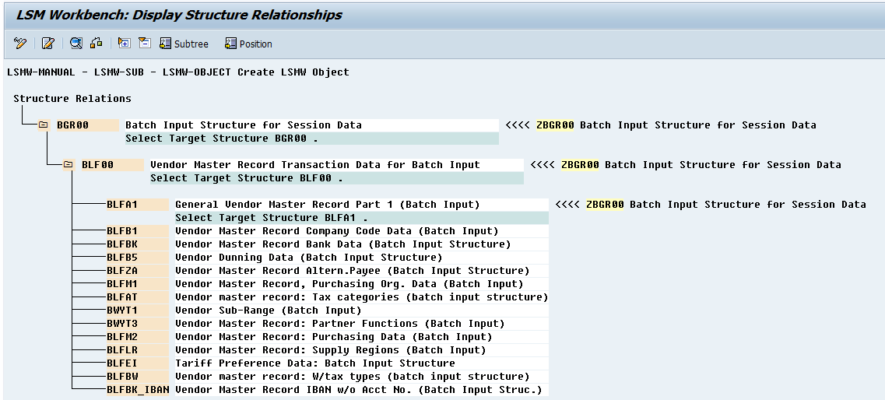885x400 pixels.
Task: Click the 'Structure Relations' heading
Action: (x=72, y=99)
